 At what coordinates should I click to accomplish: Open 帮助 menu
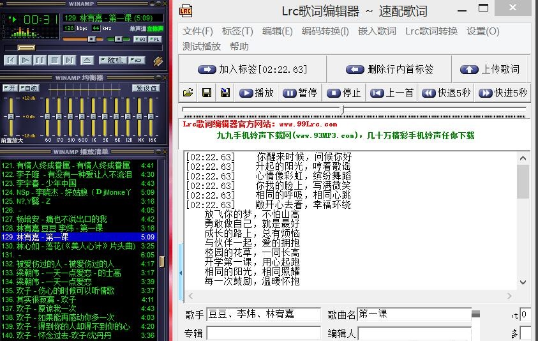pos(239,47)
